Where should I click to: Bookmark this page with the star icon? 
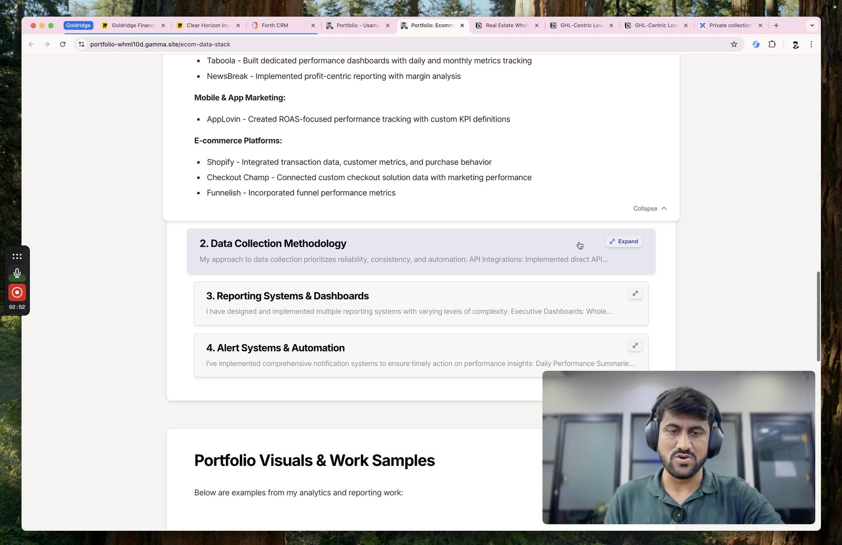pos(734,44)
